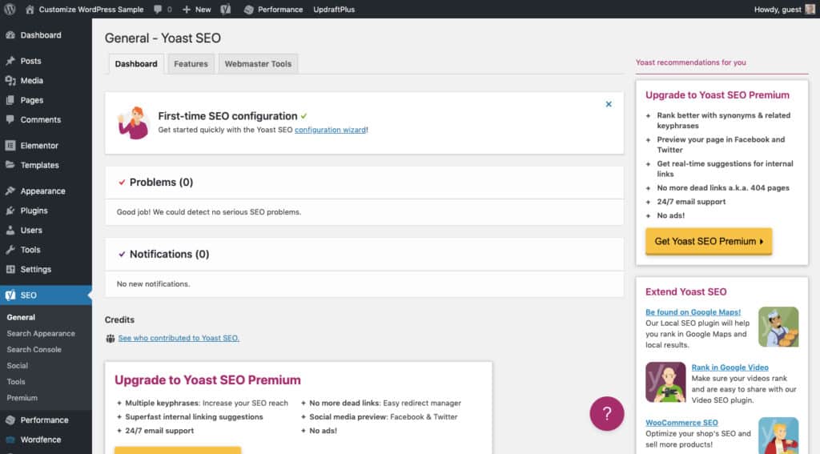Click the guest user avatar
Viewport: 820px width, 454px height.
(810, 9)
